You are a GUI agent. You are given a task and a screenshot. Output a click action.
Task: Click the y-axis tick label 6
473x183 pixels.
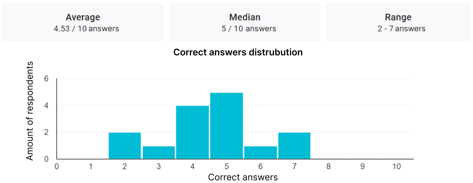tap(47, 79)
